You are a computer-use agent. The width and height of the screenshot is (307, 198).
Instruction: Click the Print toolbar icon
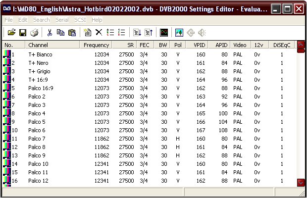(34, 33)
